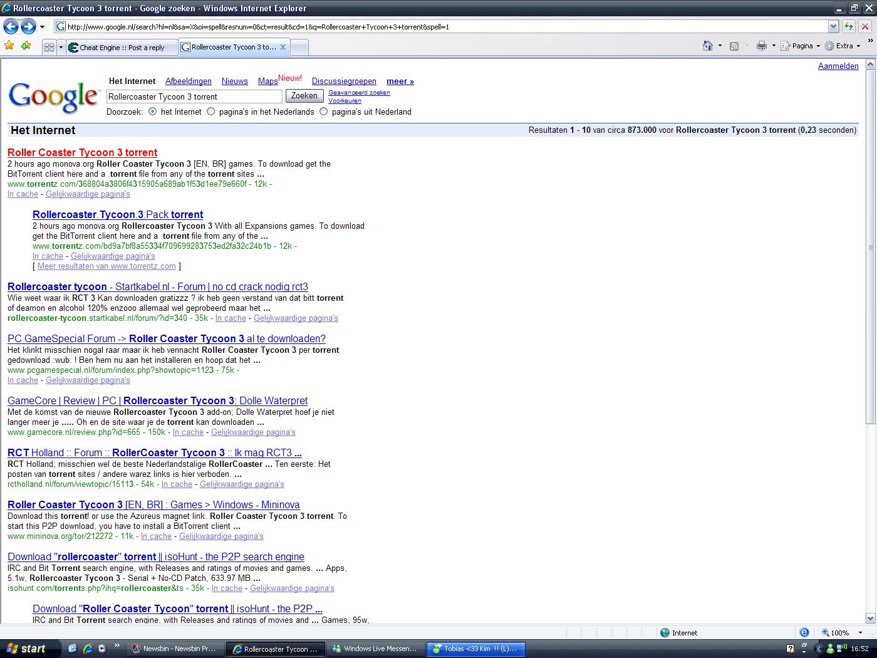The height and width of the screenshot is (658, 877).
Task: Click the status bar Phishing Filter icon
Action: point(804,632)
